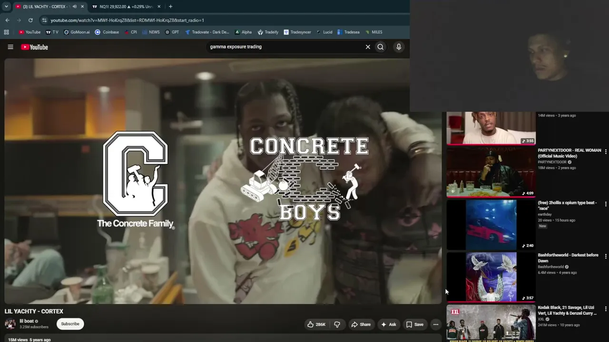This screenshot has height=342, width=609.
Task: Pause the LIL YACHTY - CORTEX video player
Action: [223, 181]
